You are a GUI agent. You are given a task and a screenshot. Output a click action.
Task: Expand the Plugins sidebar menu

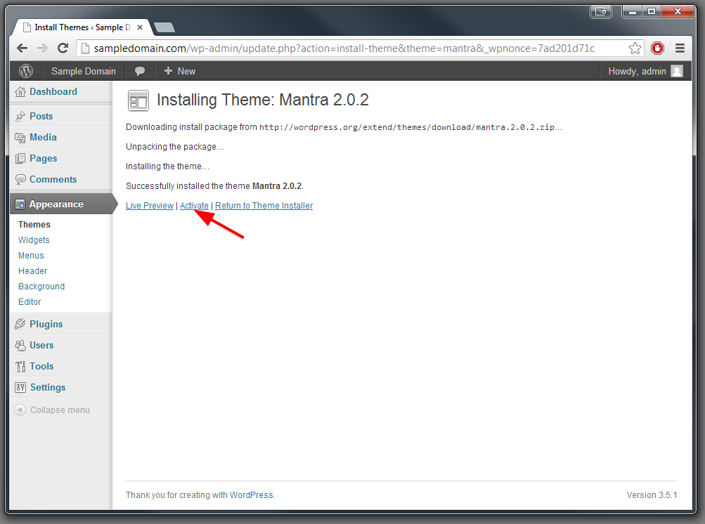click(46, 324)
